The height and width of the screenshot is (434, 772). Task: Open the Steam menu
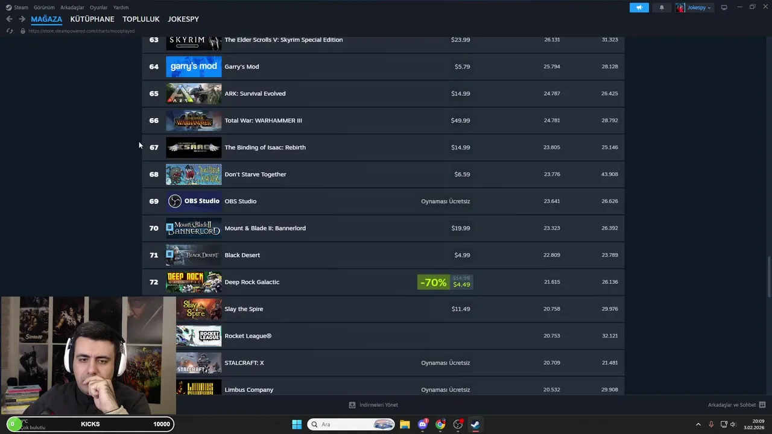click(x=17, y=7)
